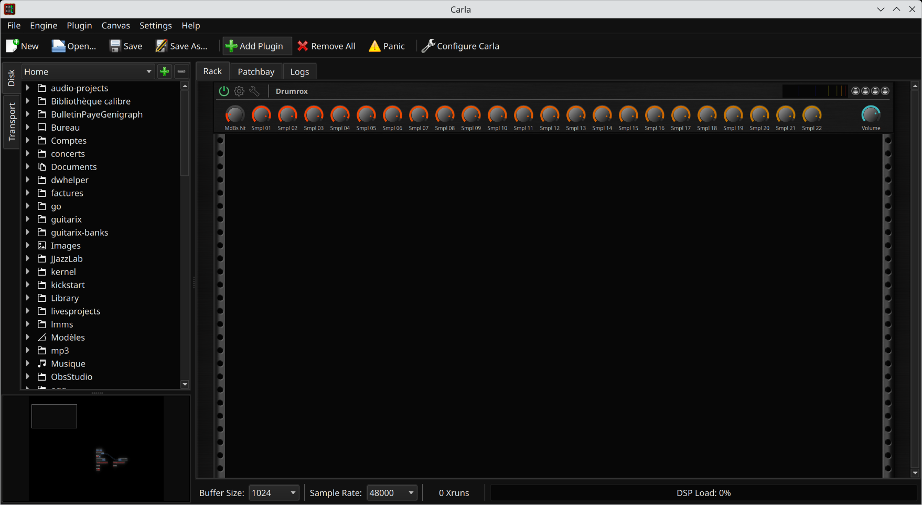Screen dimensions: 922x505
Task: Select the Bibliothèque calibre folder
Action: click(91, 101)
